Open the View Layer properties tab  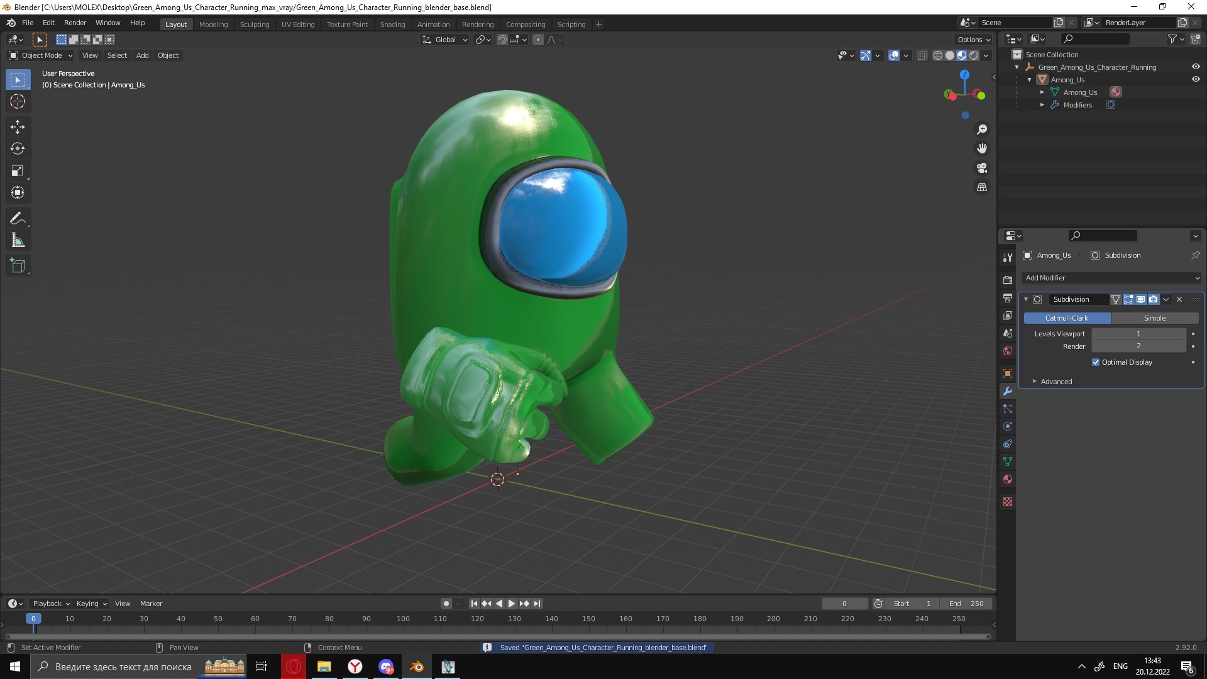[x=1008, y=315]
